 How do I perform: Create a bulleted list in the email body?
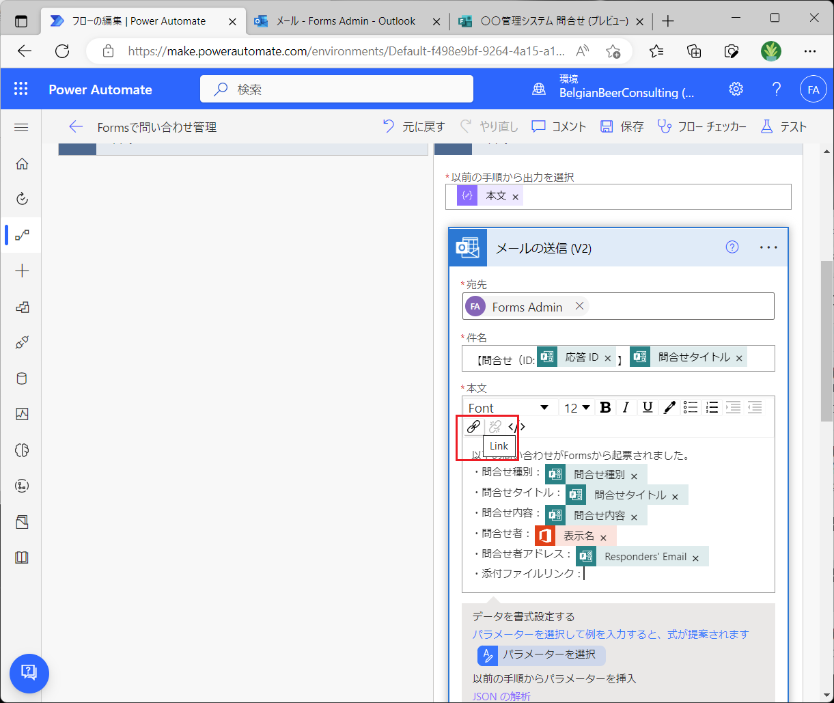point(690,407)
